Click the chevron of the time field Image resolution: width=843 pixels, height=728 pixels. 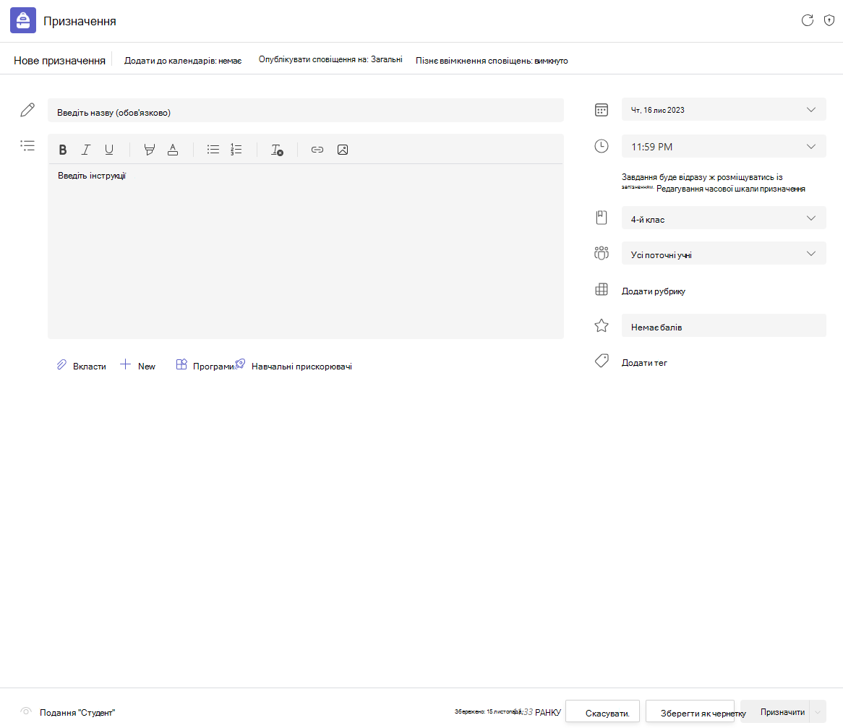[x=810, y=146]
